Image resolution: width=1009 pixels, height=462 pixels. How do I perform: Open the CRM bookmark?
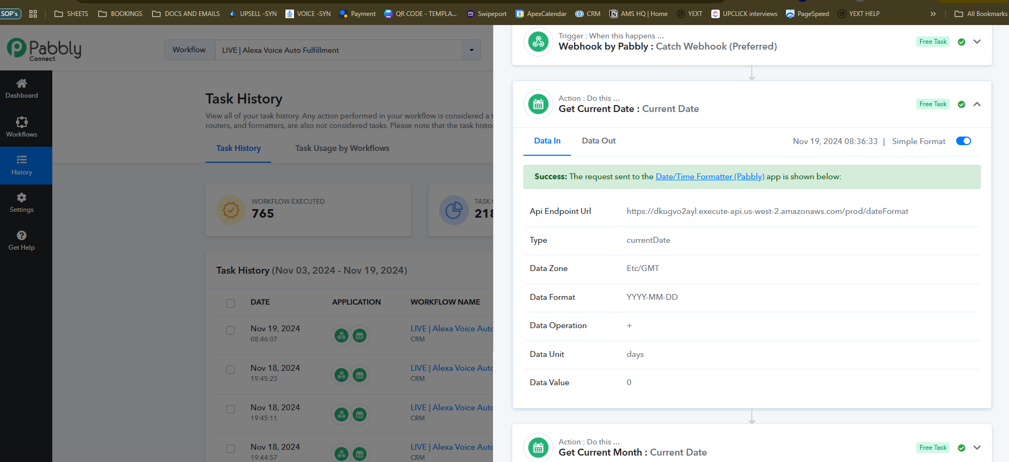click(587, 14)
